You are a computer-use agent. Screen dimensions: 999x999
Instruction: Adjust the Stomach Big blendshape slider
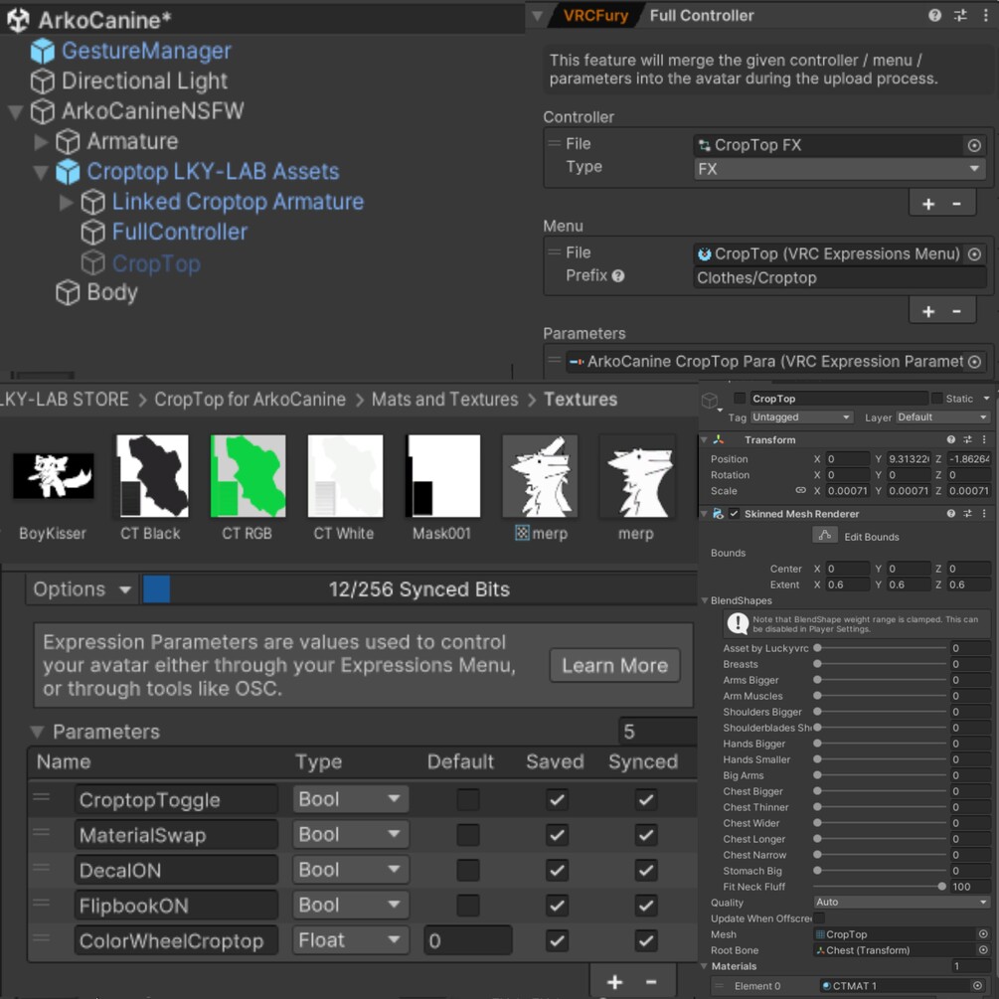pos(881,871)
